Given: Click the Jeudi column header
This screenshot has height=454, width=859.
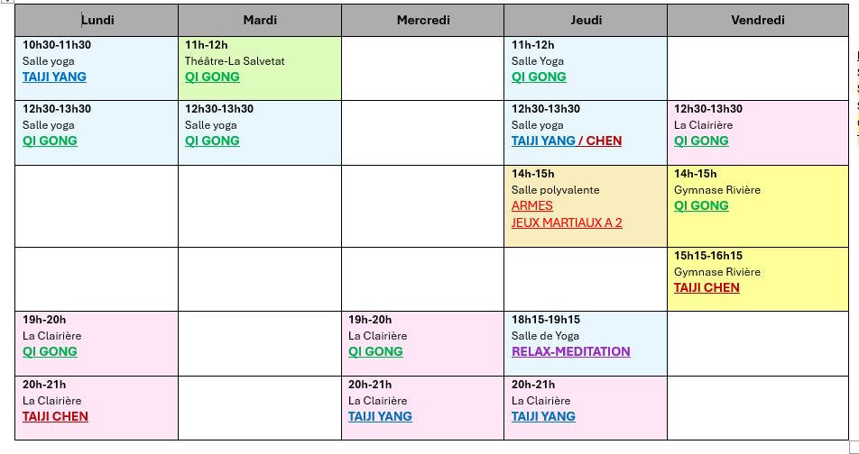Looking at the screenshot, I should click(586, 20).
